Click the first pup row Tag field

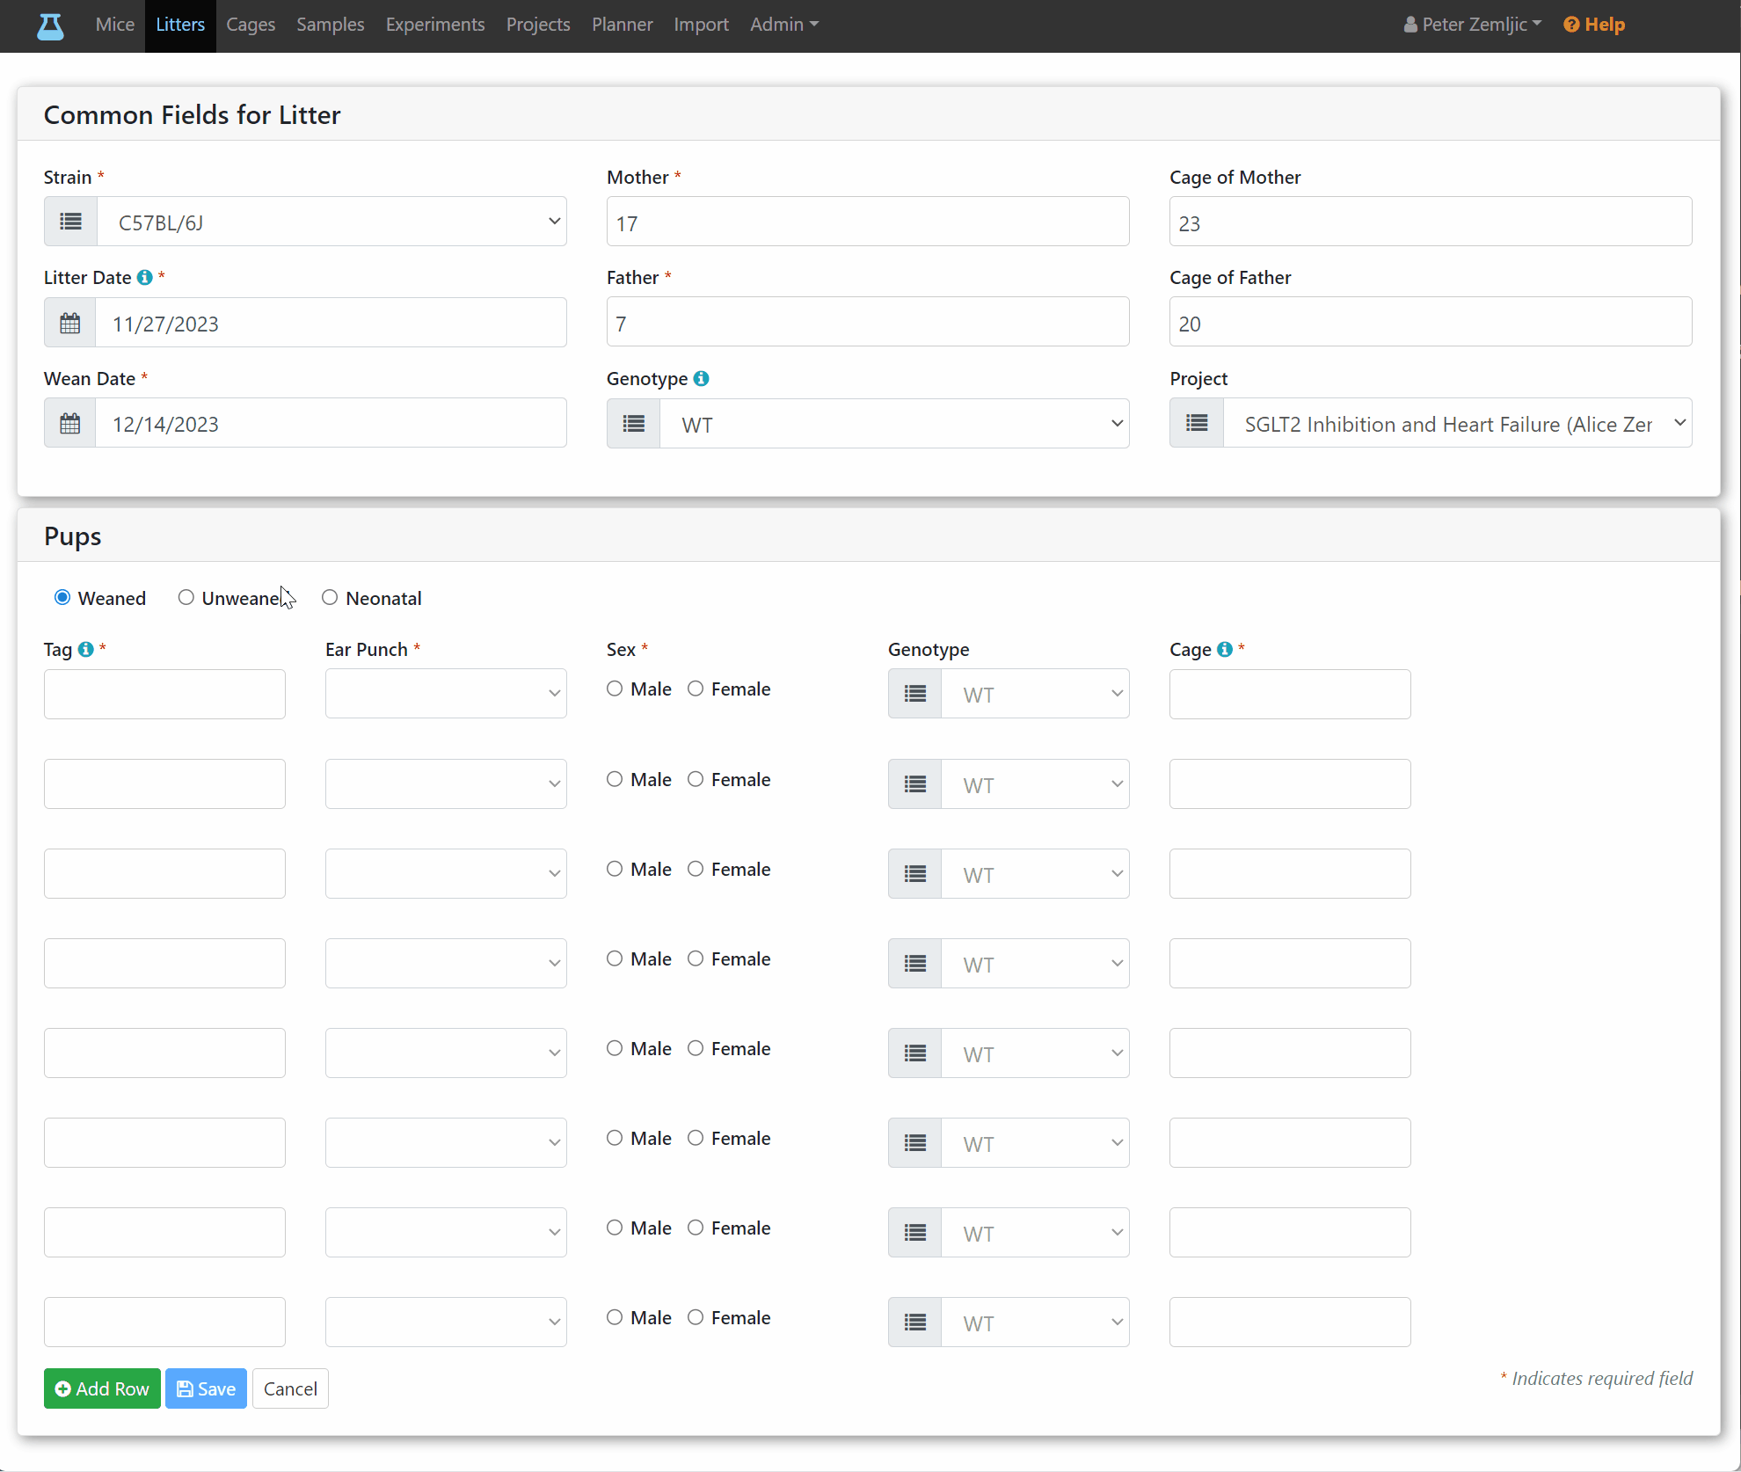(164, 695)
